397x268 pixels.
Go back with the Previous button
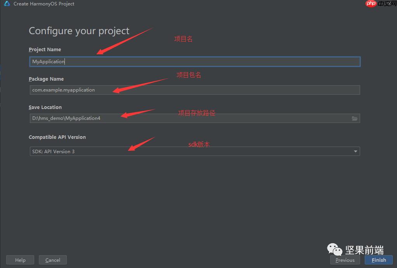[x=345, y=260]
